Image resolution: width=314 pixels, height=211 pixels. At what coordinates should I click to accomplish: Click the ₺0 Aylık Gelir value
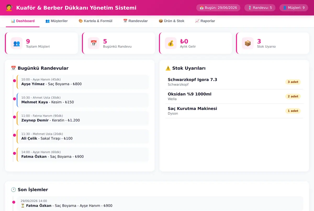(184, 41)
